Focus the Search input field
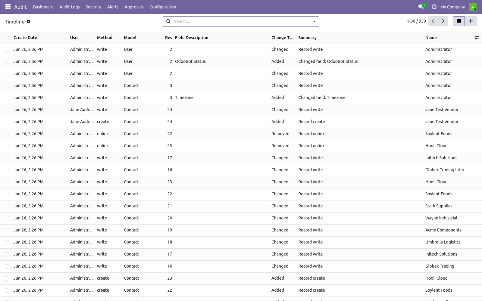The image size is (482, 301). coord(241,21)
